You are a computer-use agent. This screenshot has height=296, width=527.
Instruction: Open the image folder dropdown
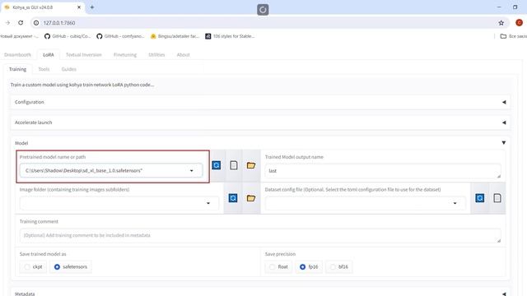[x=208, y=203]
